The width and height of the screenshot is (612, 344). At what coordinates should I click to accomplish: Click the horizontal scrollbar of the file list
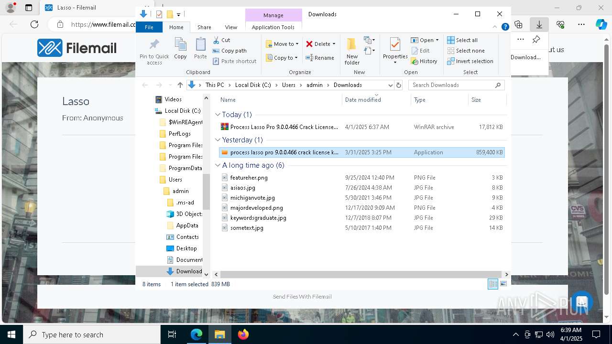click(x=361, y=274)
